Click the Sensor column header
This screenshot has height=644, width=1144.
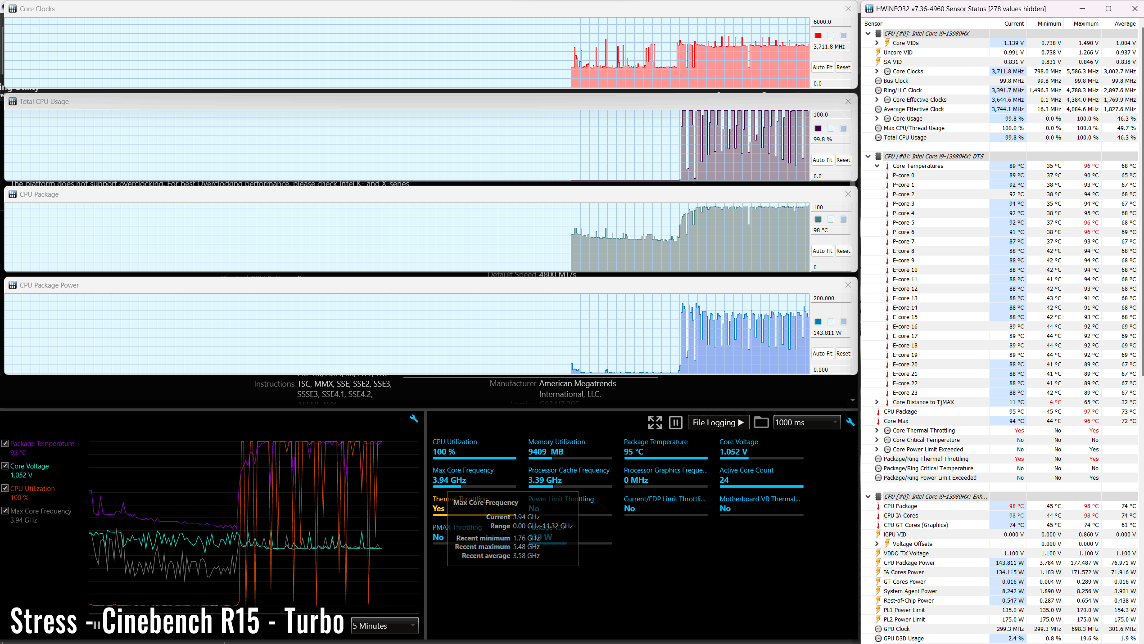(925, 23)
